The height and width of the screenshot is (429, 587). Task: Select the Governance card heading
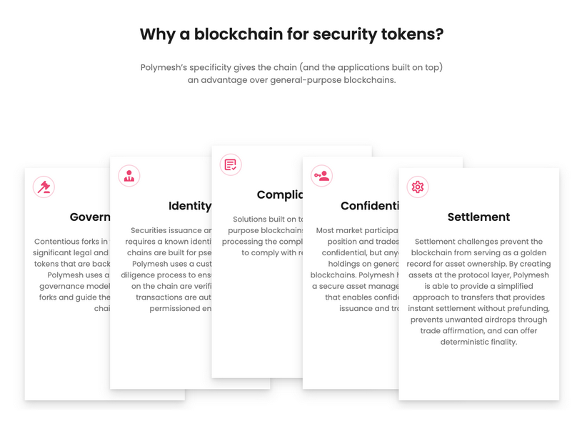(90, 217)
